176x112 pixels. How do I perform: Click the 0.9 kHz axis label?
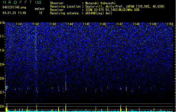tap(3, 64)
